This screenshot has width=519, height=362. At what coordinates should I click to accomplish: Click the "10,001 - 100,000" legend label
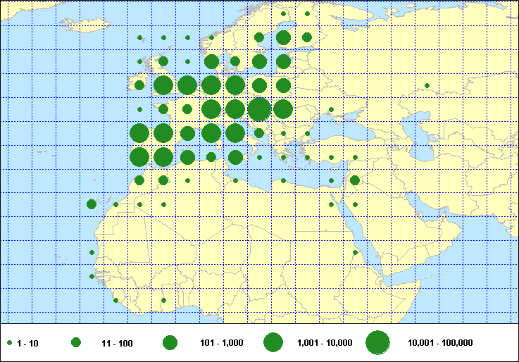(440, 343)
